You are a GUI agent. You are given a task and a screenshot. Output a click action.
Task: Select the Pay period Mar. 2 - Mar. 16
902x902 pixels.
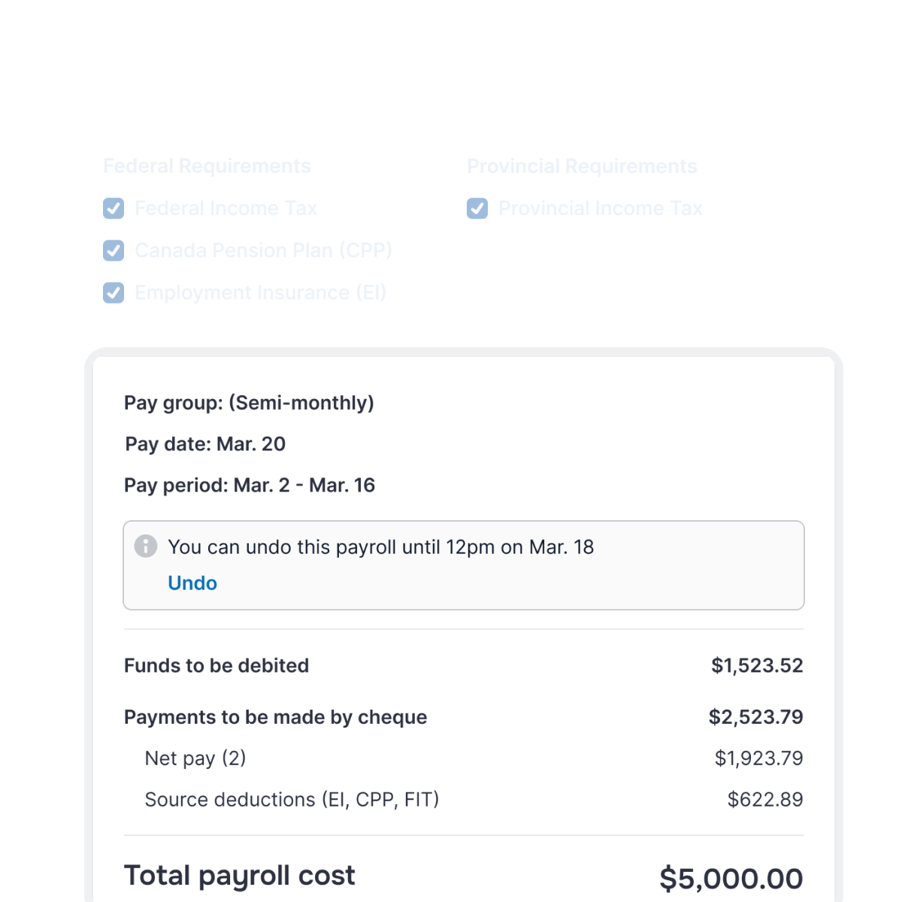(x=250, y=486)
